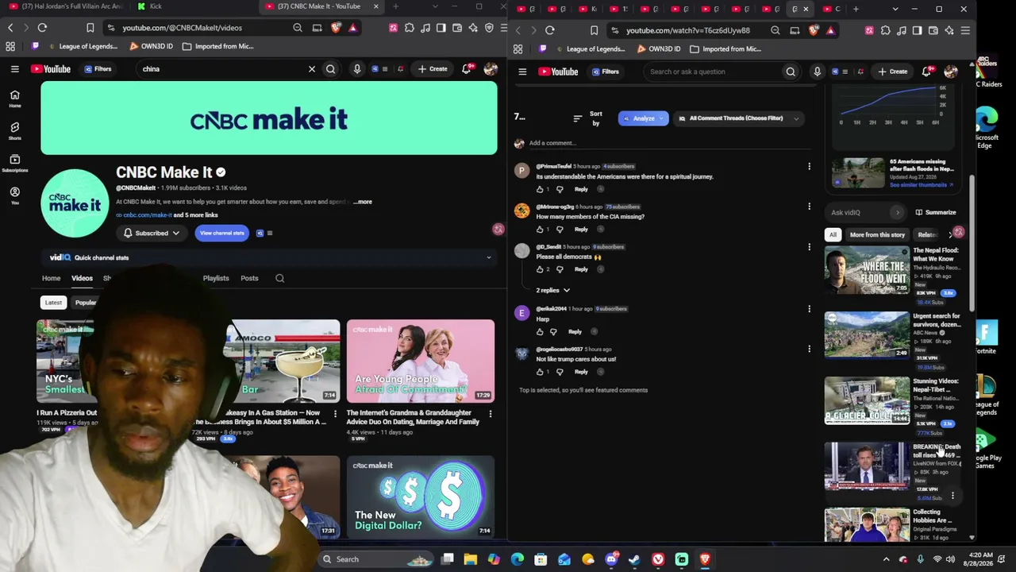Open the Analyze dropdown
Image resolution: width=1016 pixels, height=572 pixels.
(643, 118)
